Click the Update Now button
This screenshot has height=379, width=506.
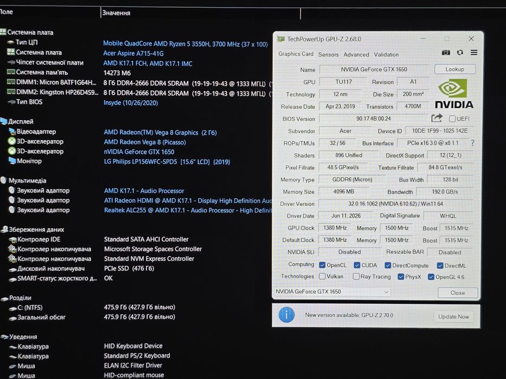pyautogui.click(x=453, y=317)
